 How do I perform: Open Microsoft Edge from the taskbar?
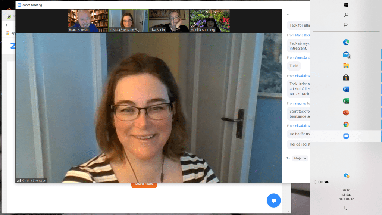click(346, 43)
